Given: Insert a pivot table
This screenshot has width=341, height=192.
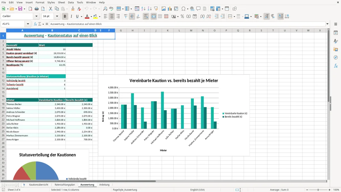Looking at the screenshot, I should [176, 9].
